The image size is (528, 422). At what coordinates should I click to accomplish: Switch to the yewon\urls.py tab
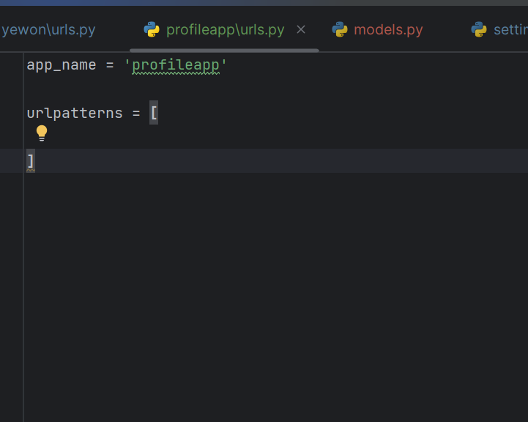(48, 29)
